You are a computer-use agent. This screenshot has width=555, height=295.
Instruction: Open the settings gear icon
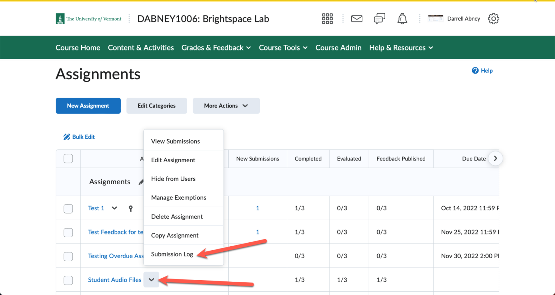click(493, 18)
